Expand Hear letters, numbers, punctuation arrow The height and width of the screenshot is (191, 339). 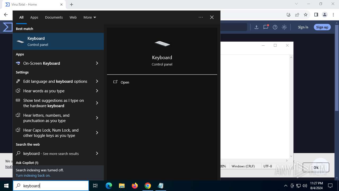97,118
